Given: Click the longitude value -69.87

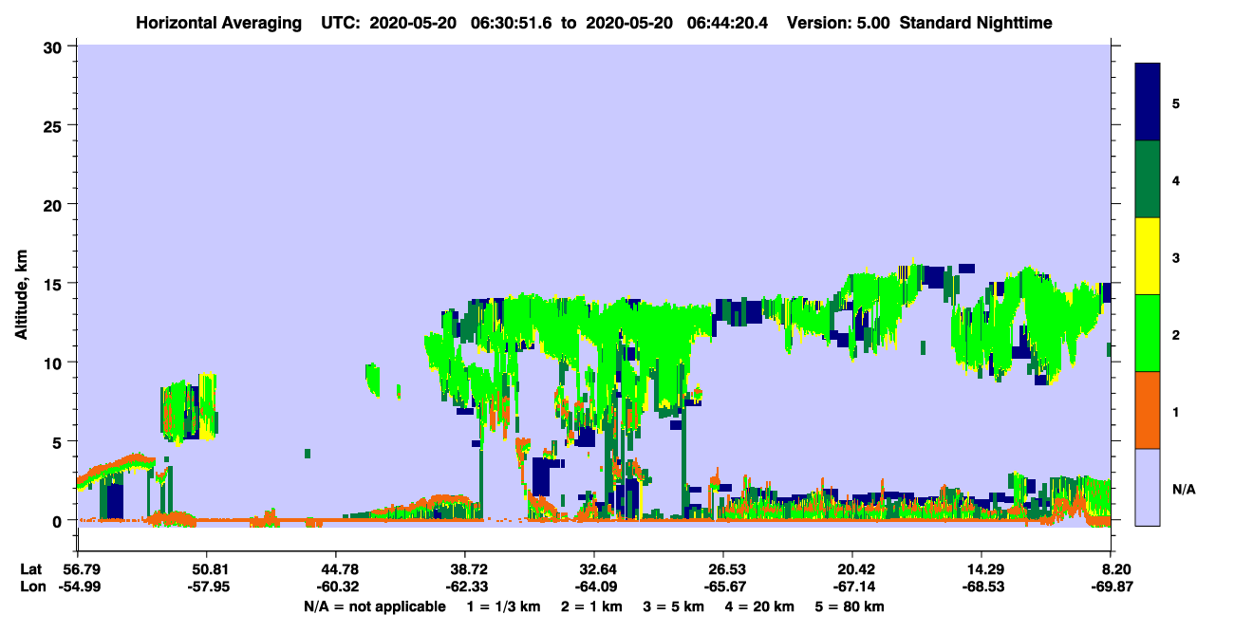Looking at the screenshot, I should 1112,587.
